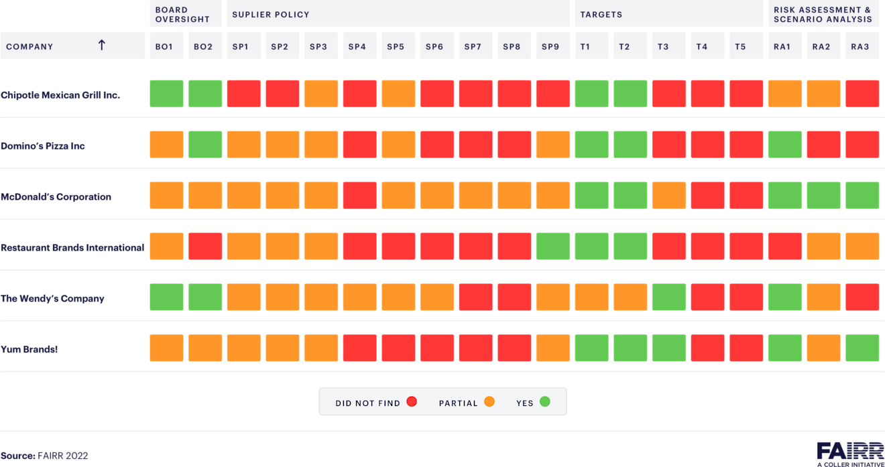Viewport: 885px width, 467px height.
Task: Select the T1 column header
Action: click(x=591, y=46)
